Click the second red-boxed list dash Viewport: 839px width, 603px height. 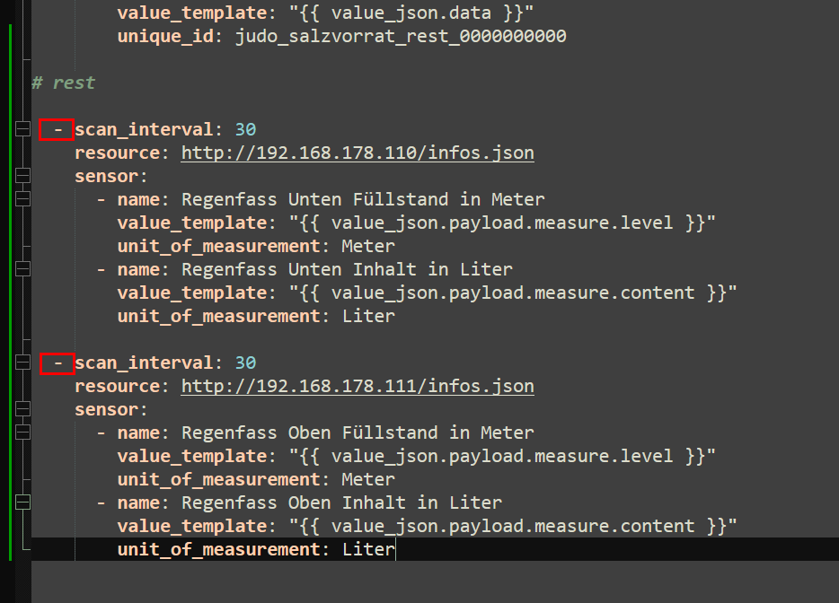click(x=57, y=363)
